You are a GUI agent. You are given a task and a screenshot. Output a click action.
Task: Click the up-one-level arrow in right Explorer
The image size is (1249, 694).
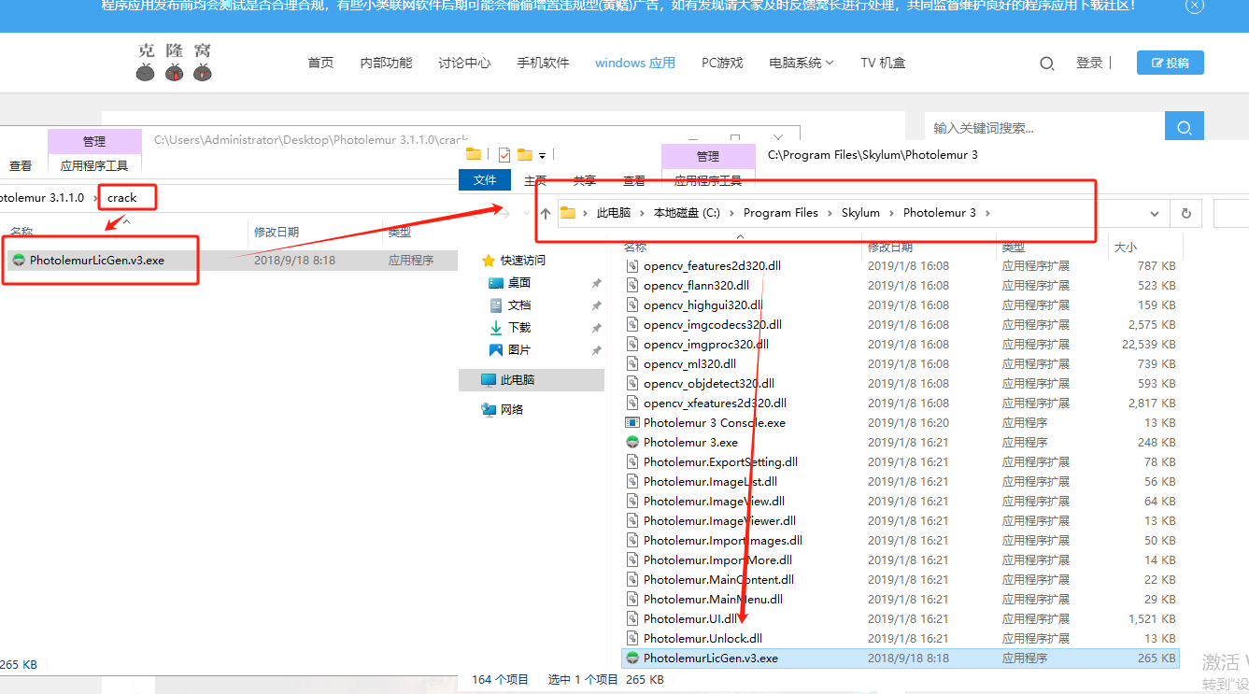point(546,213)
